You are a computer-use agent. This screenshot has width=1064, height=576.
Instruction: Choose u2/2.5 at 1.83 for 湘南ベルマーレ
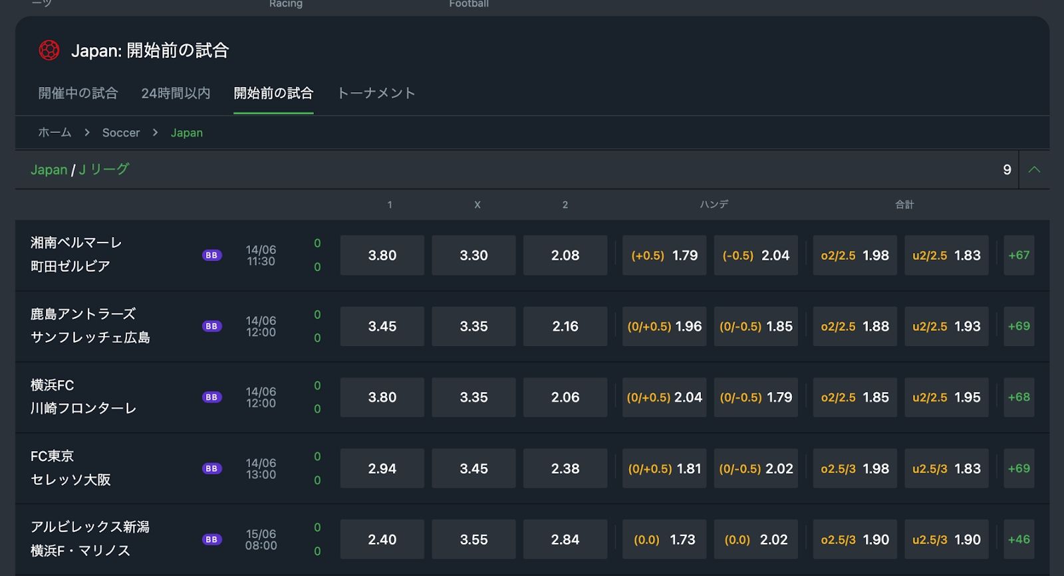946,255
